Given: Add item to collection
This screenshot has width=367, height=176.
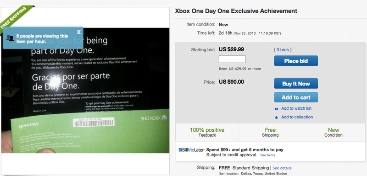Looking at the screenshot, I should pyautogui.click(x=297, y=117).
